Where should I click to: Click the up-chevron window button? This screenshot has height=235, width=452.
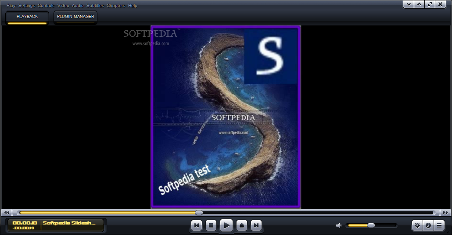click(x=419, y=4)
